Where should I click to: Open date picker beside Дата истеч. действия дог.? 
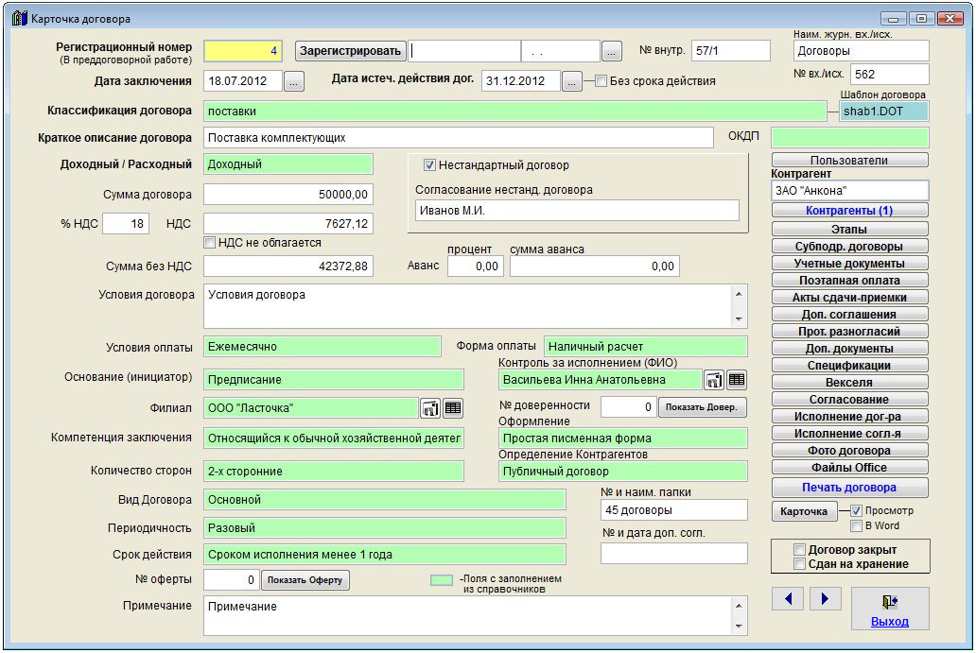pyautogui.click(x=571, y=81)
